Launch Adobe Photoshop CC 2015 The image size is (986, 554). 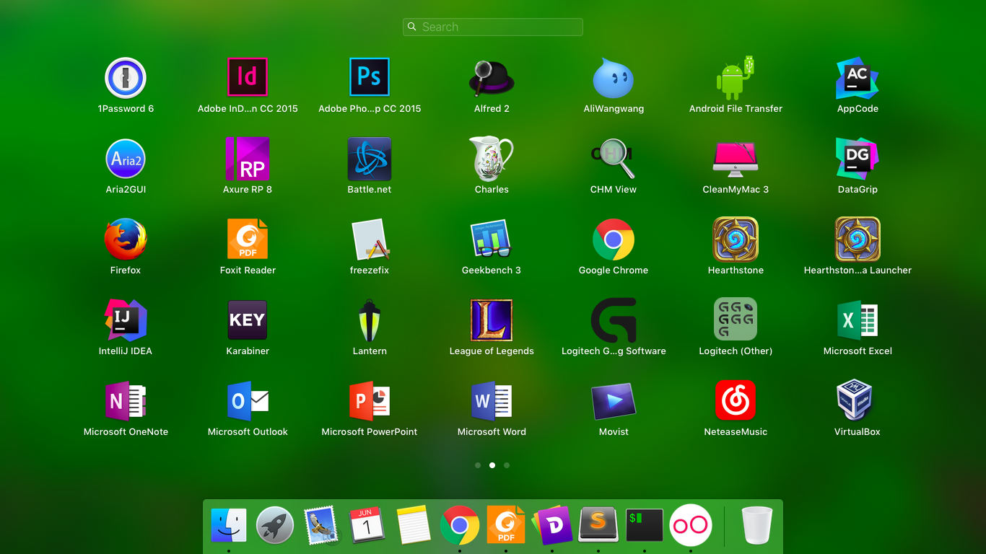tap(370, 78)
